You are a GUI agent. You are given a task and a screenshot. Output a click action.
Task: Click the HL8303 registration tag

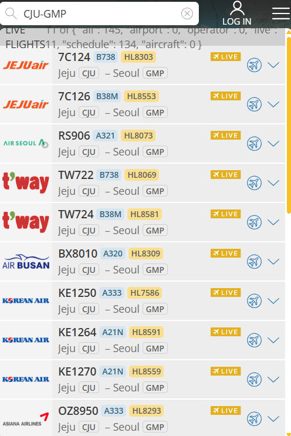click(x=138, y=57)
